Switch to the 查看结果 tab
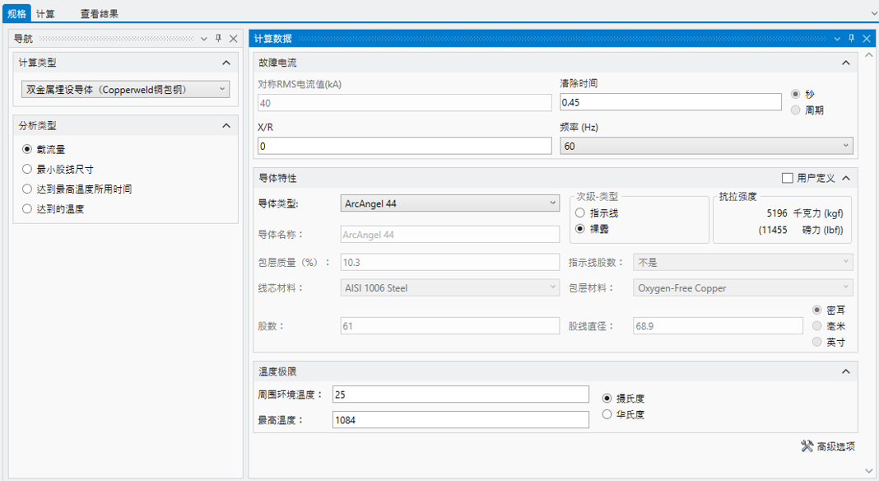 pyautogui.click(x=99, y=14)
